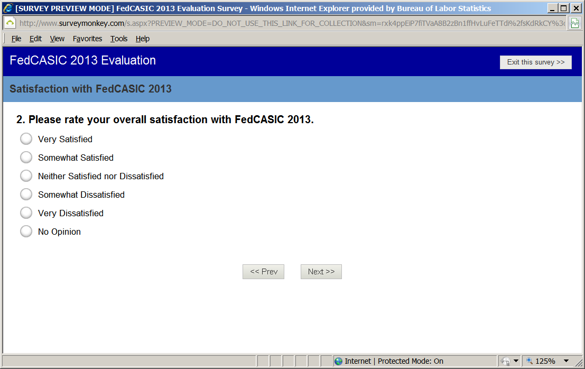
Task: Open the Edit menu
Action: tap(35, 39)
